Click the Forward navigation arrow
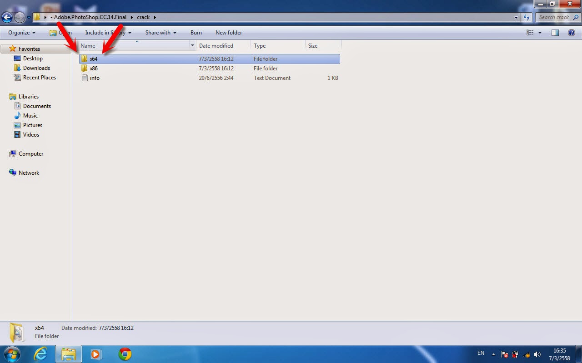Image resolution: width=582 pixels, height=363 pixels. (x=20, y=18)
